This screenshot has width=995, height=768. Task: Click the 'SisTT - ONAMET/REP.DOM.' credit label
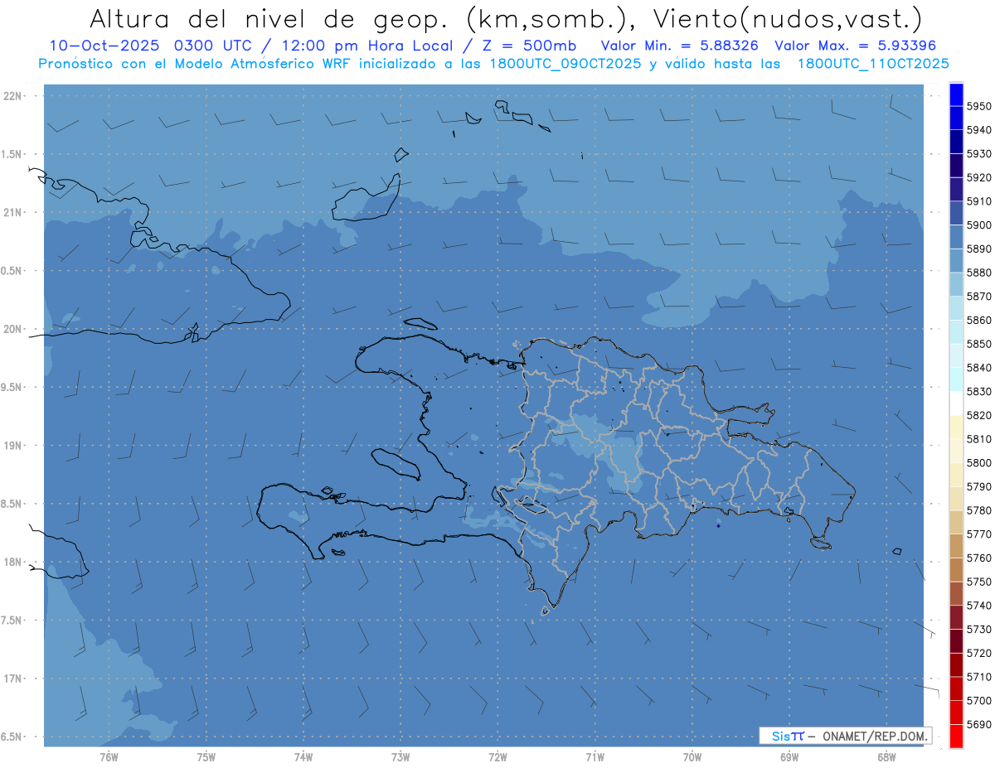click(x=845, y=736)
